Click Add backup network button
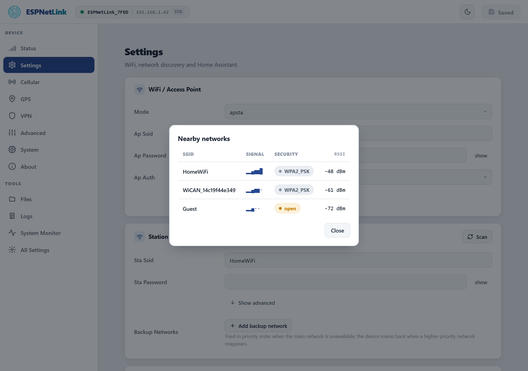 [258, 326]
